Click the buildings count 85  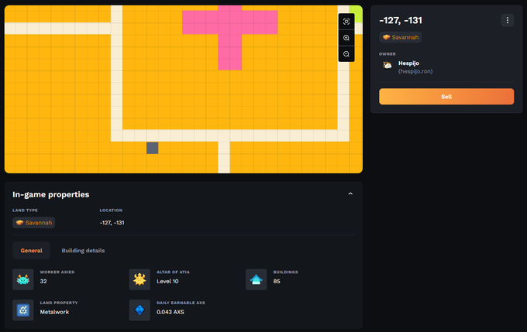tap(277, 282)
